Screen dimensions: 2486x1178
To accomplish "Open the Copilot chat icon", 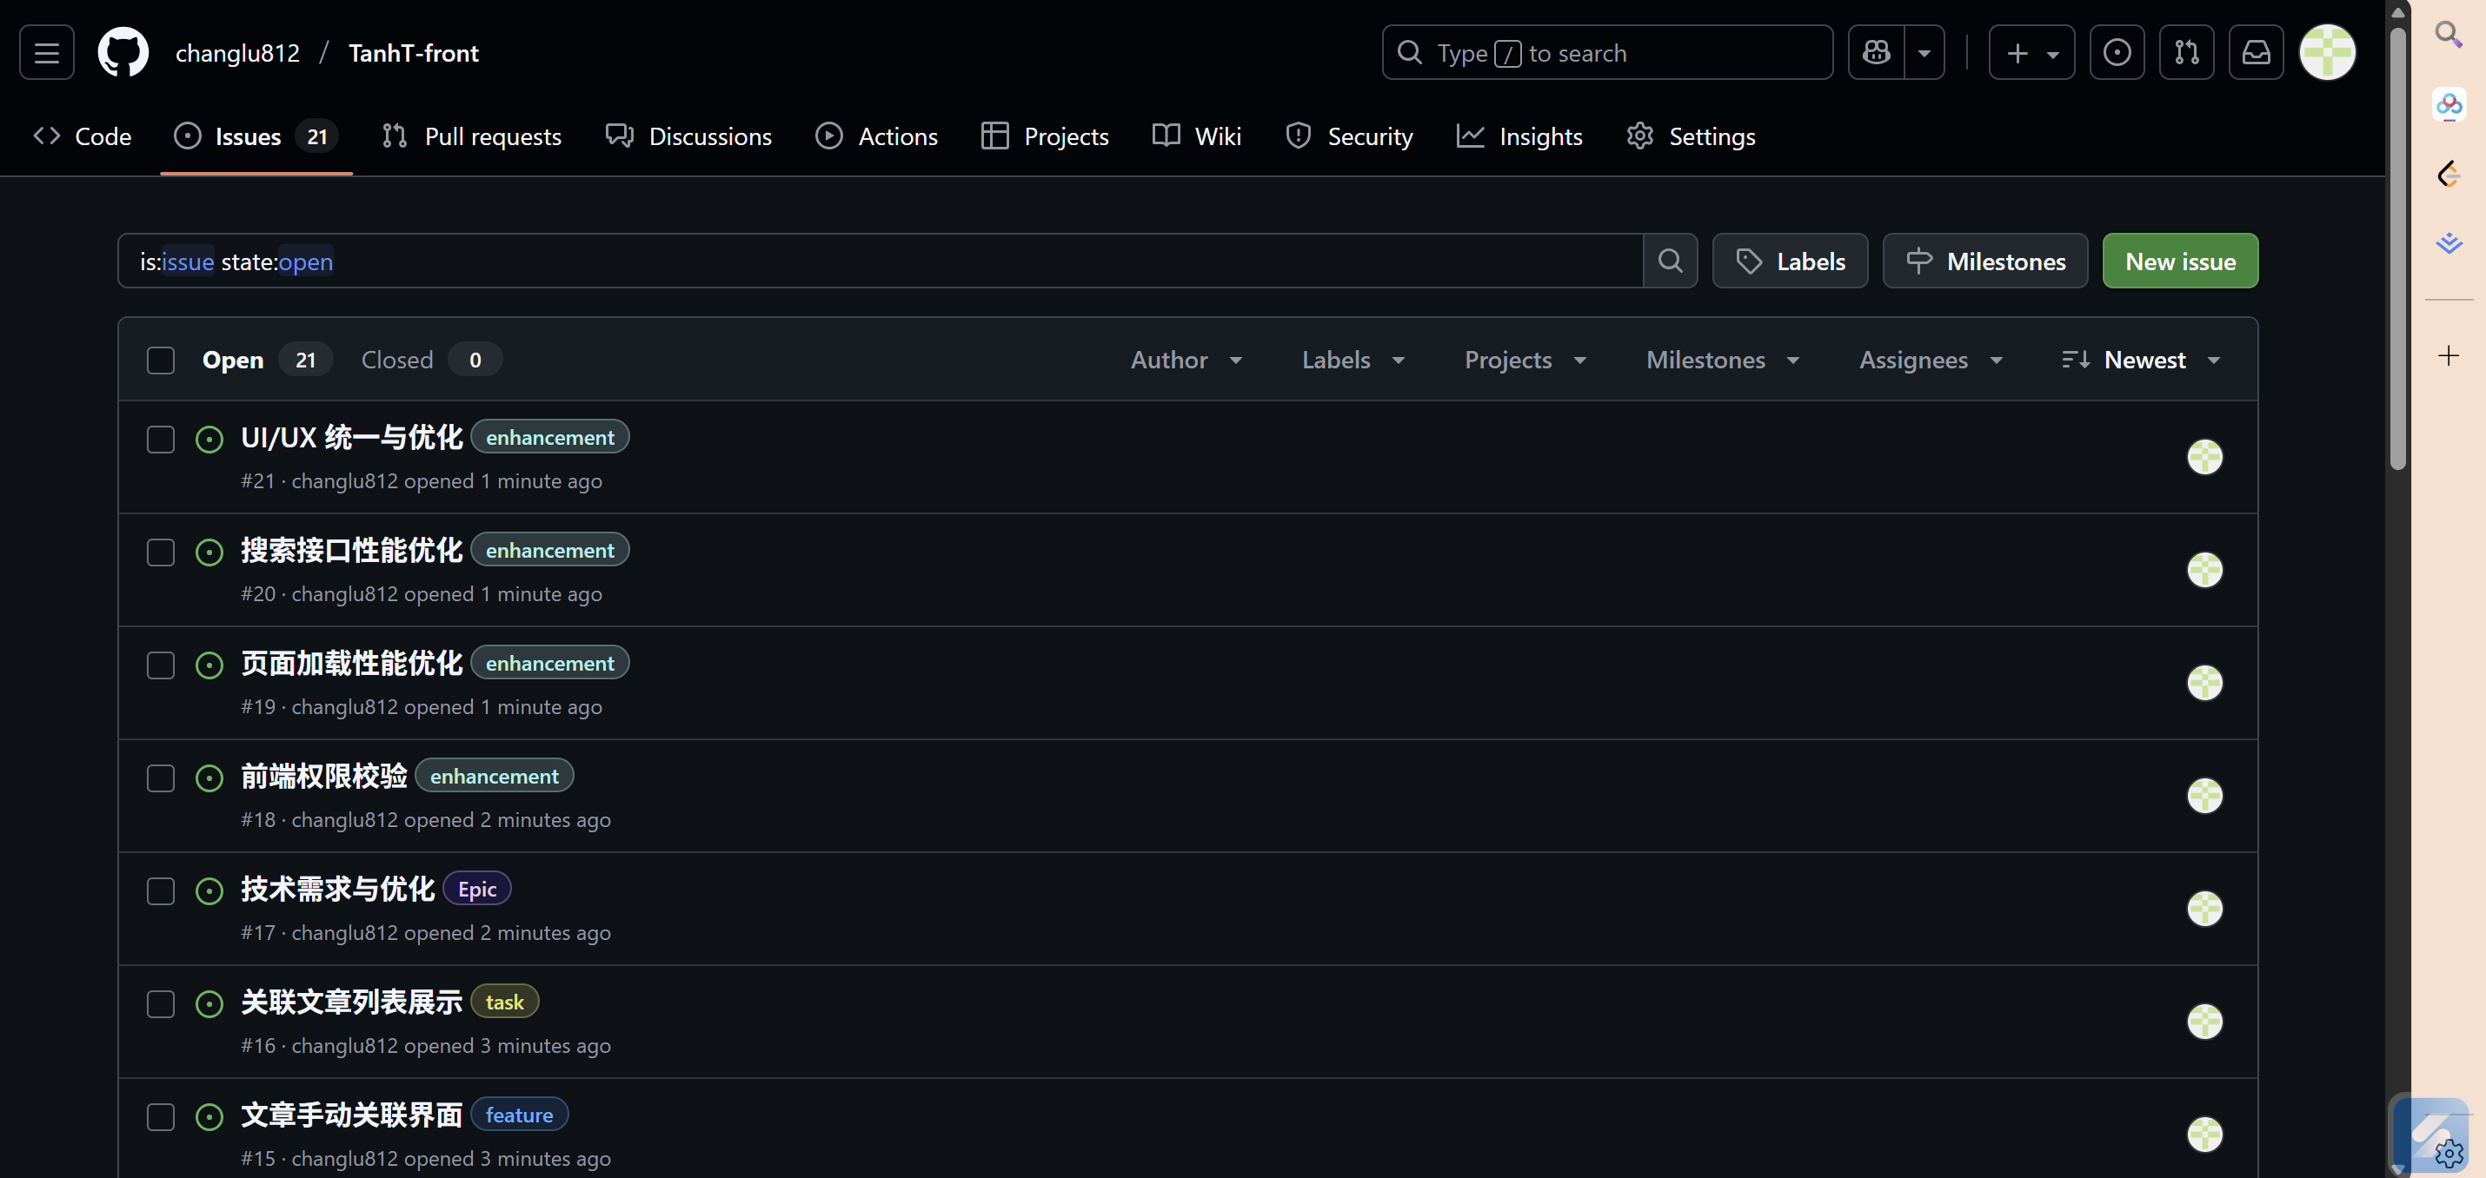I will click(1876, 53).
